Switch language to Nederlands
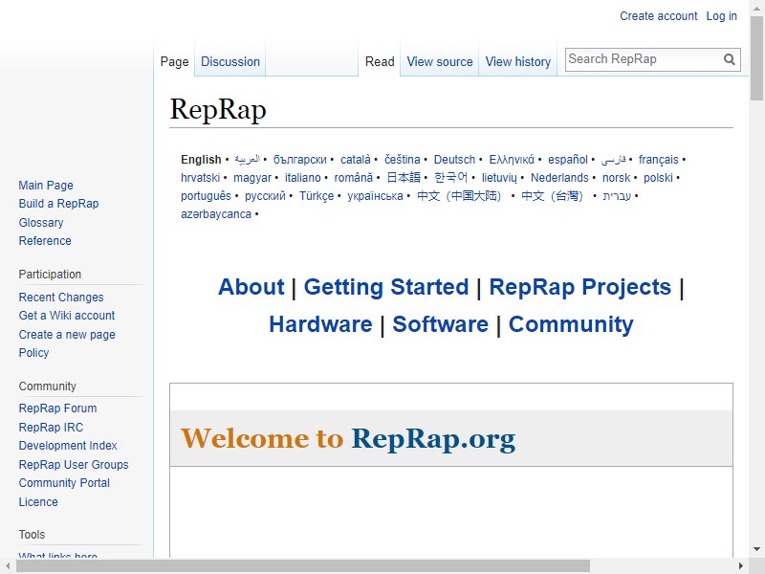 coord(559,178)
